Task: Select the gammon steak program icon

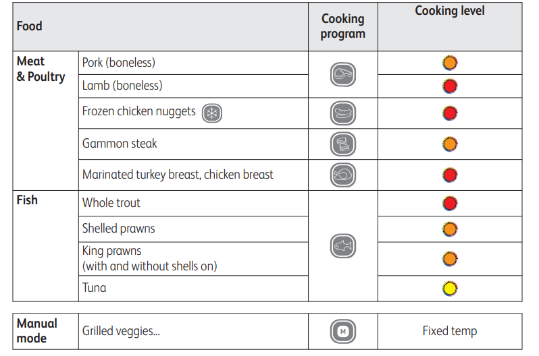Action: [343, 144]
